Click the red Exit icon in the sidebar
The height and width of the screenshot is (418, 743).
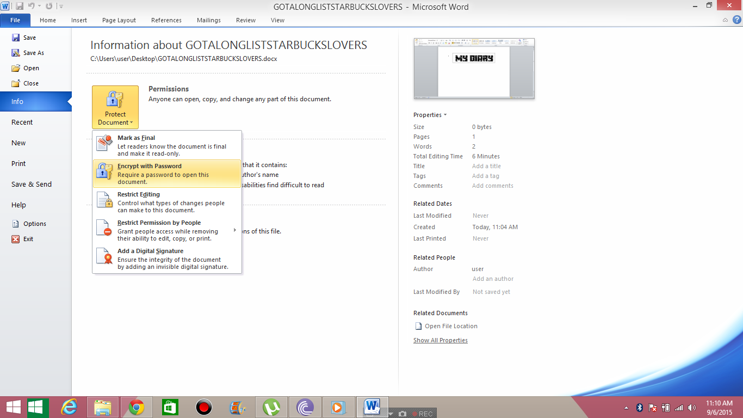pyautogui.click(x=16, y=239)
